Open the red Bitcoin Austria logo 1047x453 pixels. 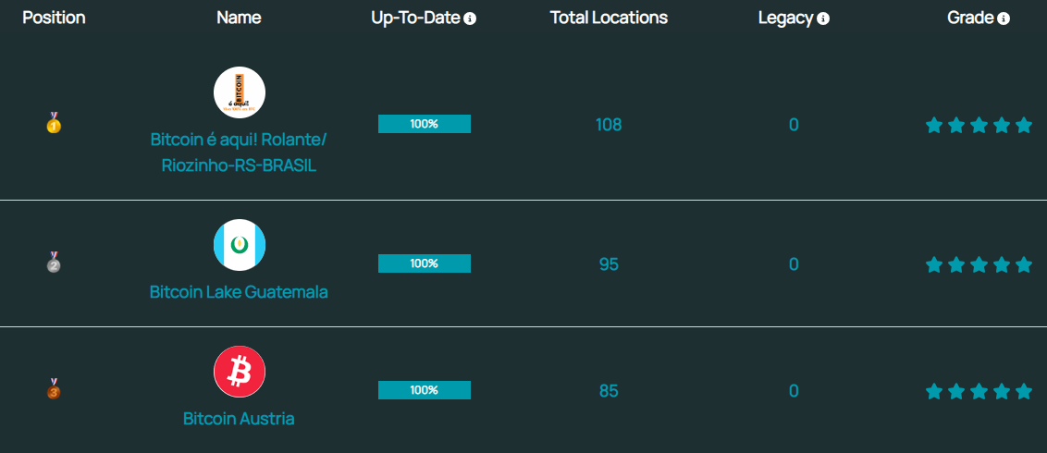coord(239,372)
